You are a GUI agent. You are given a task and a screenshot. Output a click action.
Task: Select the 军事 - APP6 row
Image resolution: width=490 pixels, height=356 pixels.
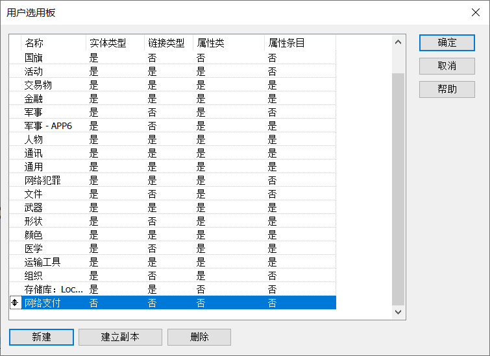click(173, 126)
